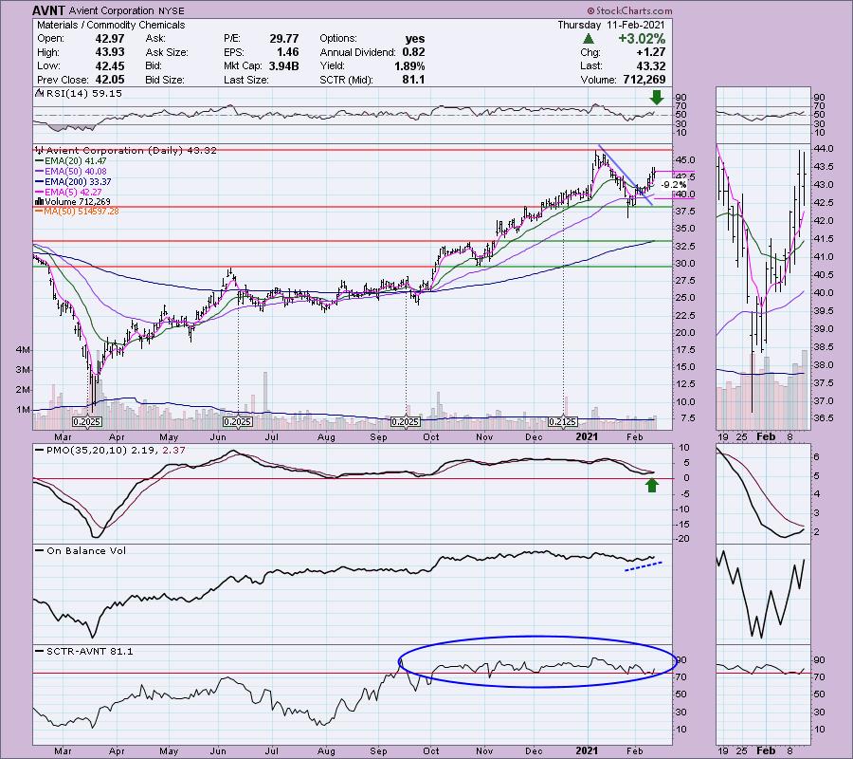Image resolution: width=853 pixels, height=759 pixels.
Task: Click the Options value yes
Action: [x=415, y=39]
